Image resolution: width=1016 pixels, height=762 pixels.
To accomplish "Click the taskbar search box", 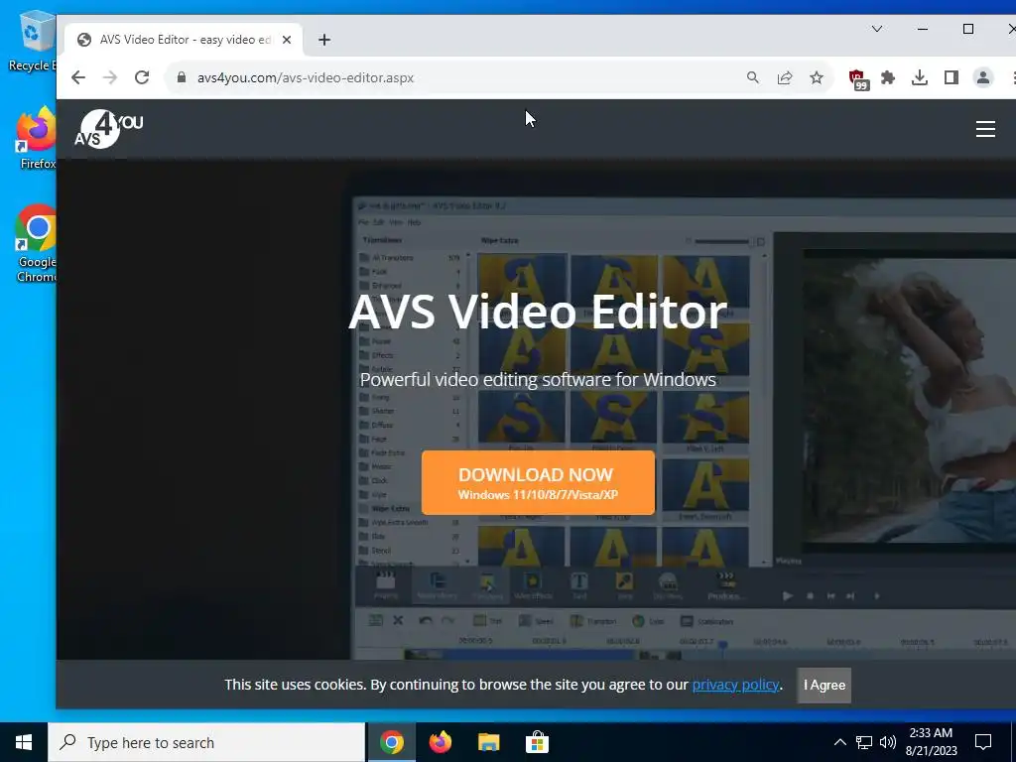I will (206, 742).
